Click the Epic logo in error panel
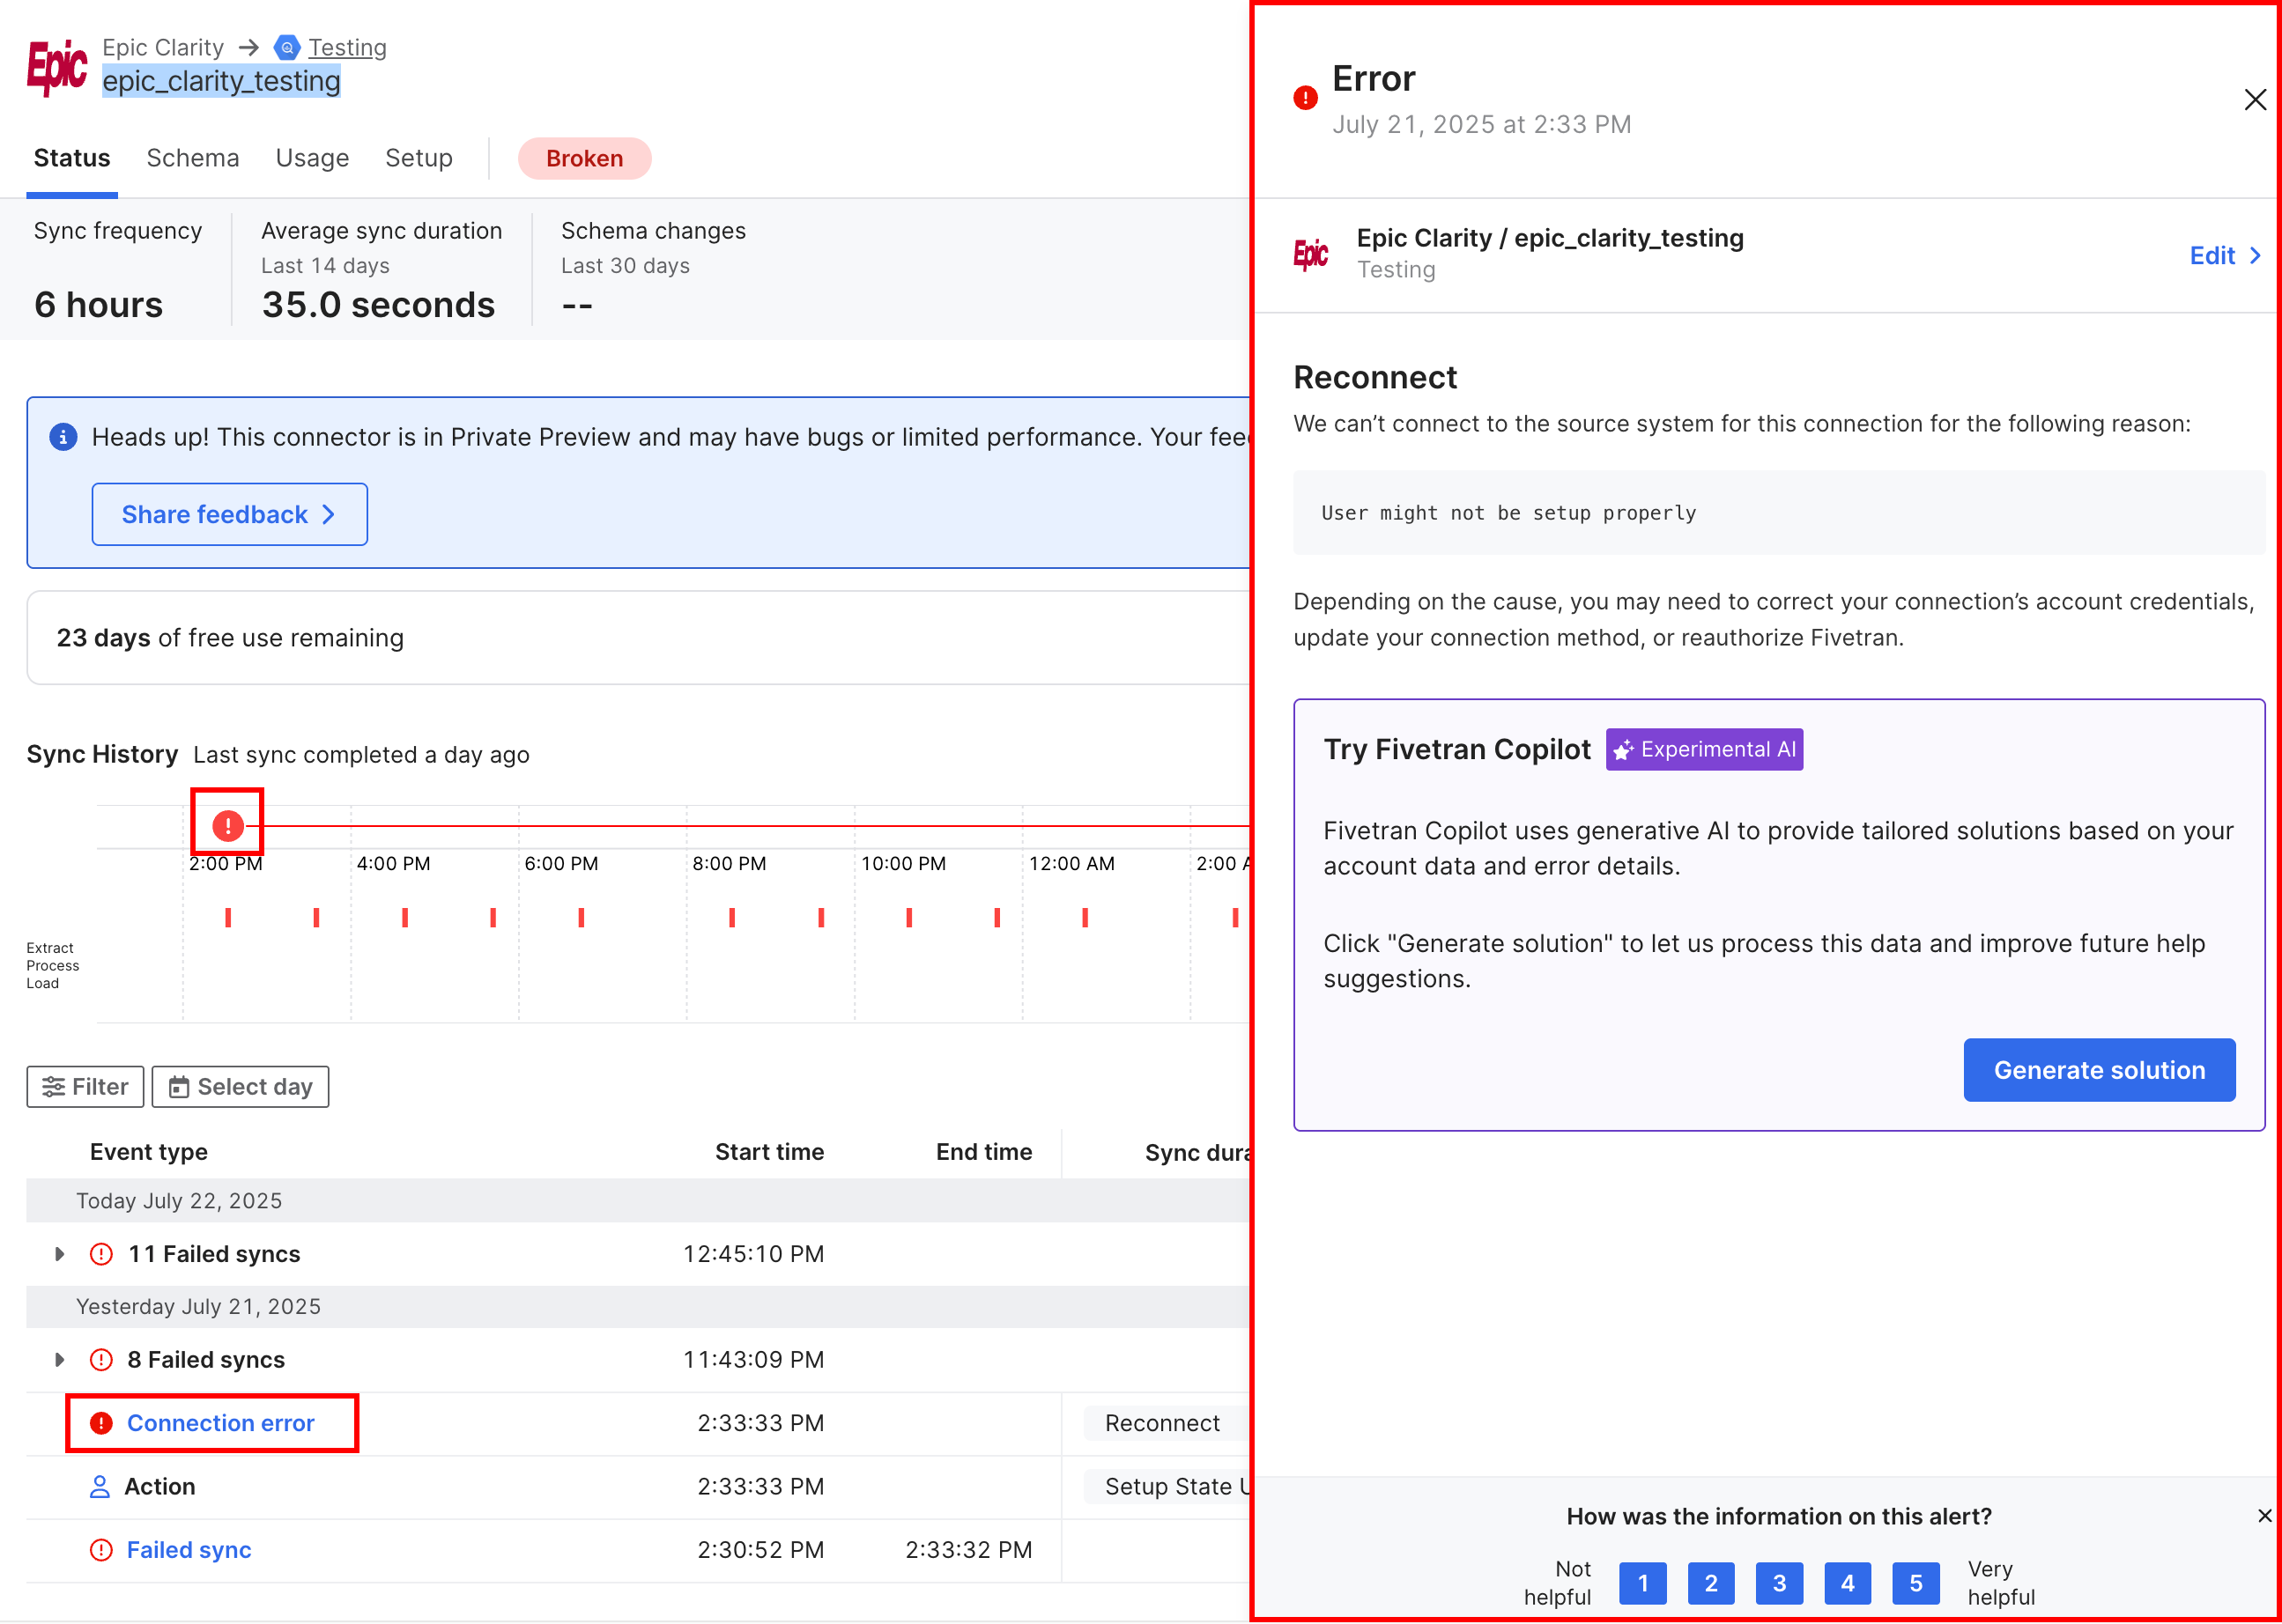 [x=1310, y=254]
